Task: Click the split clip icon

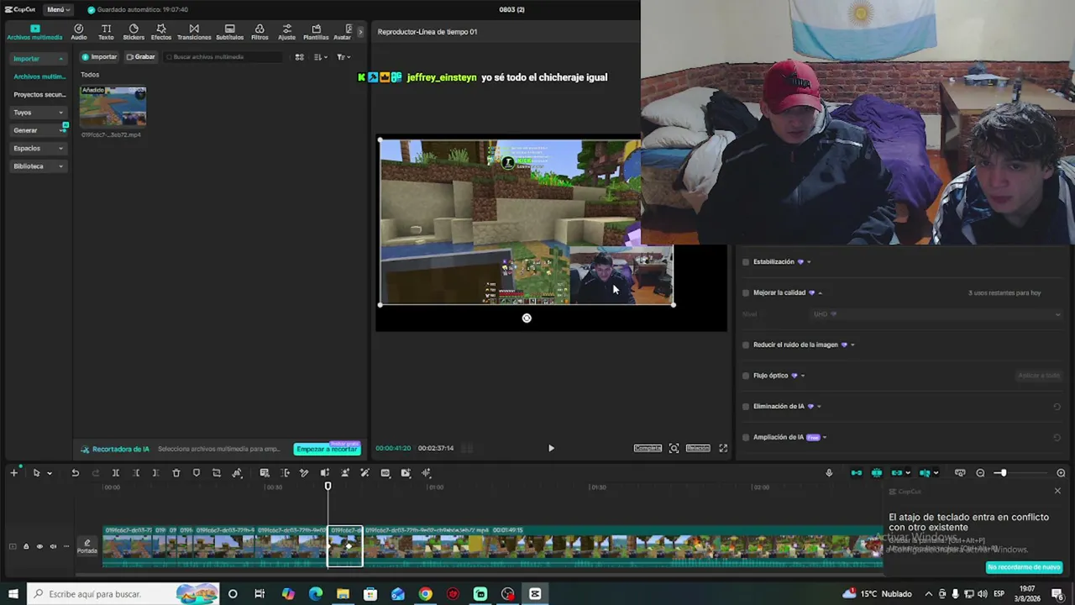Action: pyautogui.click(x=116, y=473)
